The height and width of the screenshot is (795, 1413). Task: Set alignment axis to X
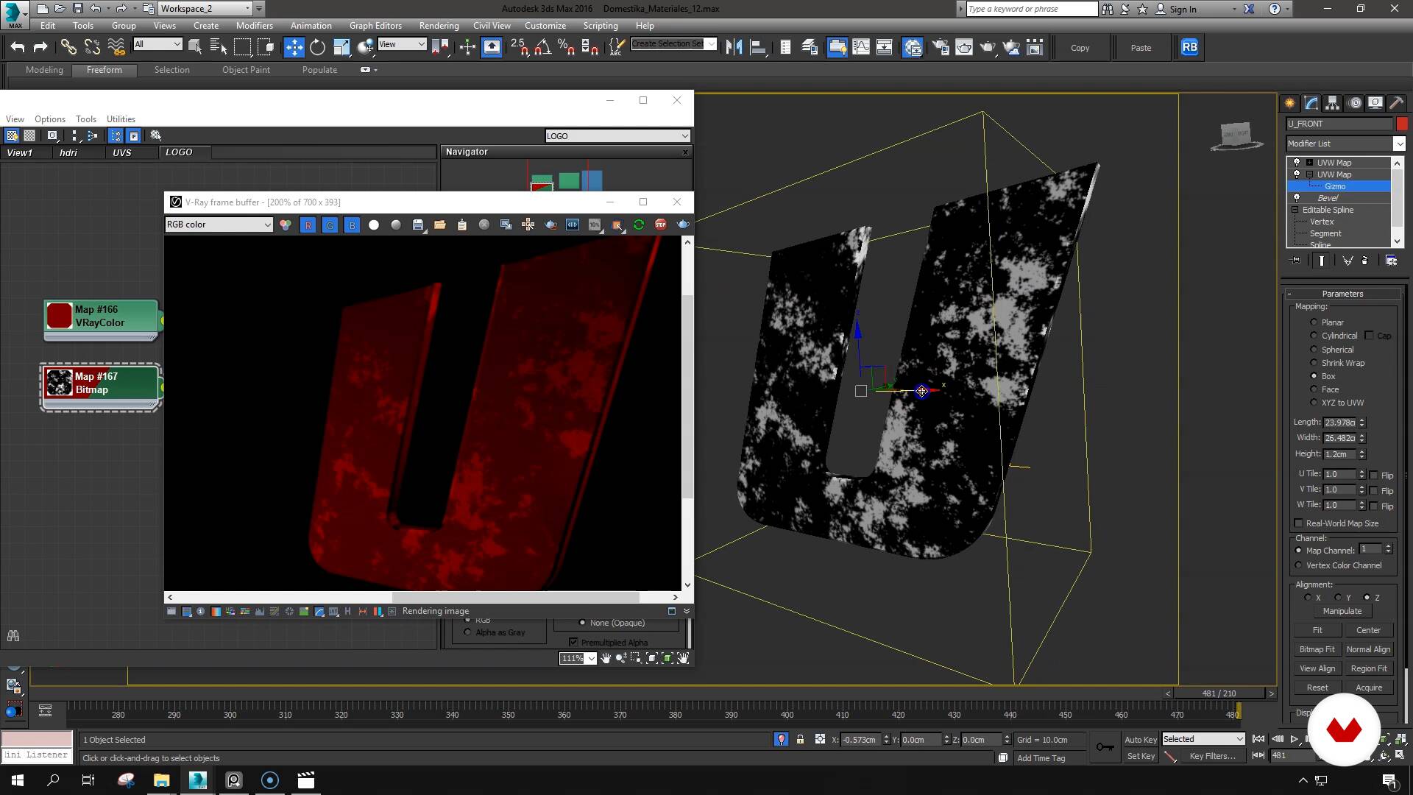[1308, 597]
